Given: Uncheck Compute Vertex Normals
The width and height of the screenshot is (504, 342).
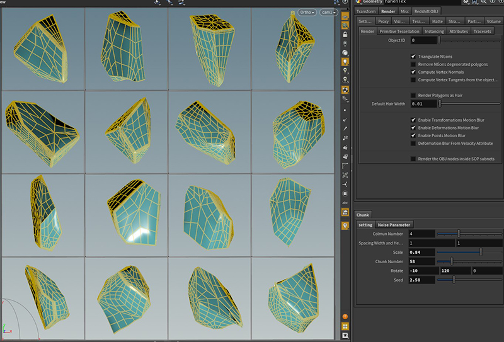Looking at the screenshot, I should (x=413, y=72).
